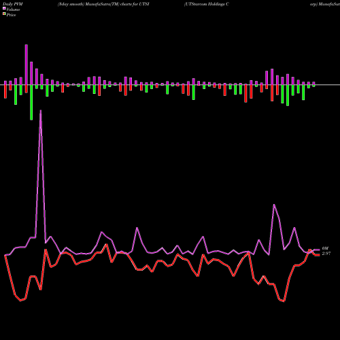Viewport: 340px width, 340px height.
Task: Select the Price legend label
Action: tap(12, 15)
